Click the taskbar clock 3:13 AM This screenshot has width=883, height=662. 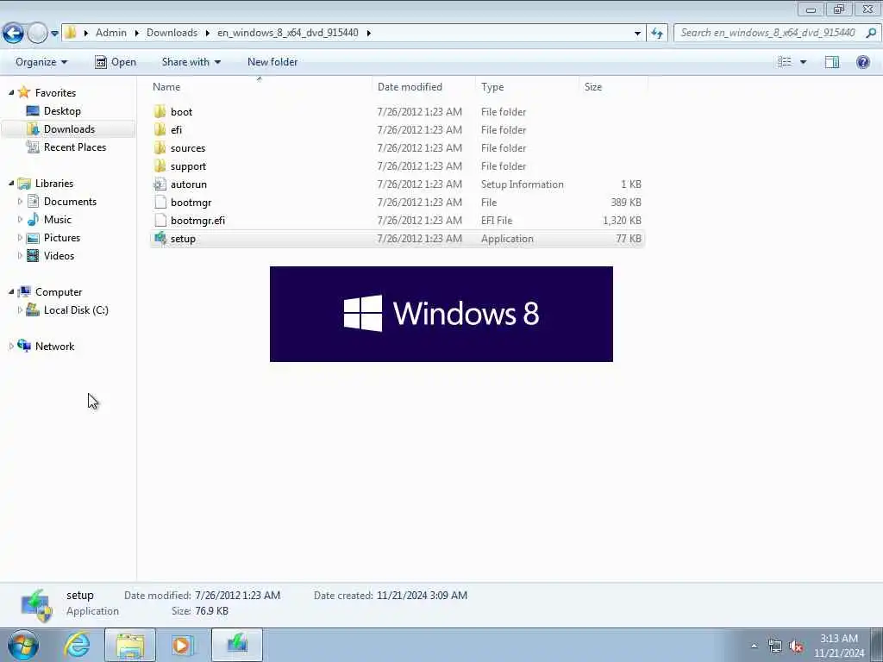pyautogui.click(x=838, y=639)
